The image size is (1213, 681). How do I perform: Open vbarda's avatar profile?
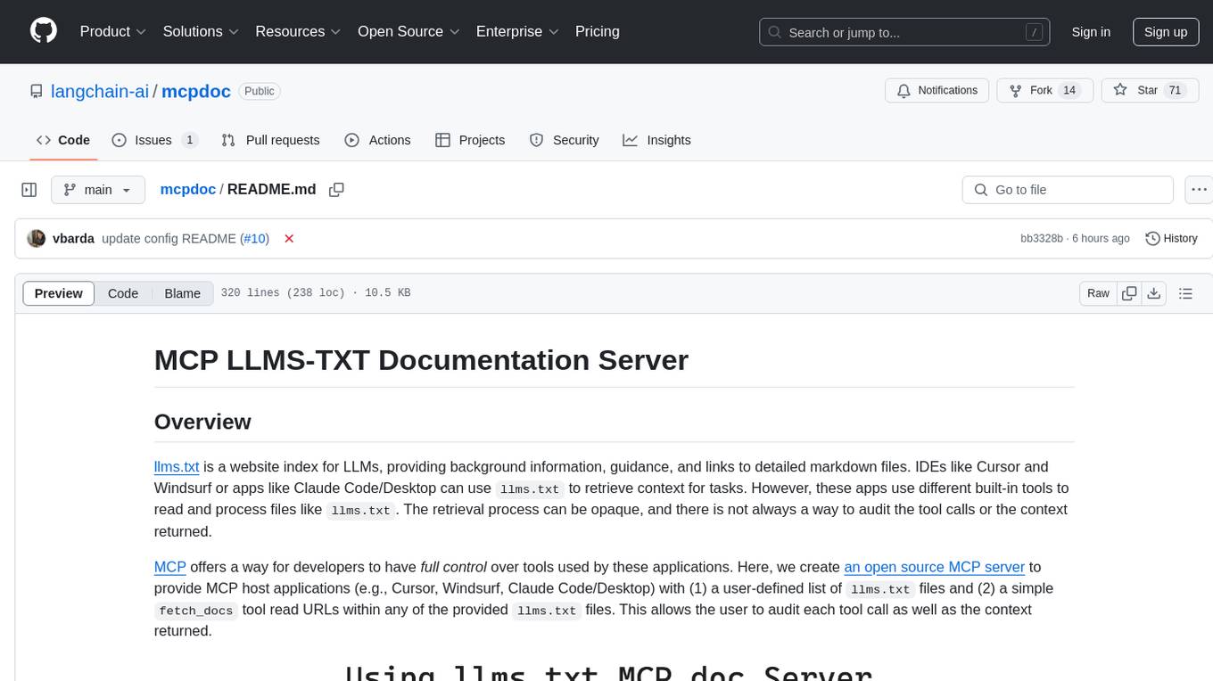pyautogui.click(x=37, y=239)
